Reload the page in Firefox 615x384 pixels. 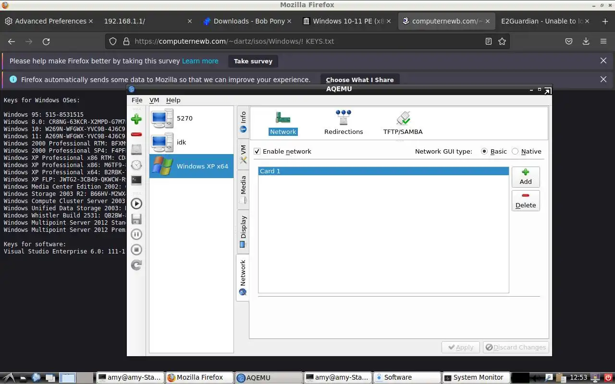click(46, 41)
